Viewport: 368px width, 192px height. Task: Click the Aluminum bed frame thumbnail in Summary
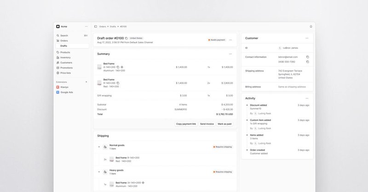click(99, 67)
